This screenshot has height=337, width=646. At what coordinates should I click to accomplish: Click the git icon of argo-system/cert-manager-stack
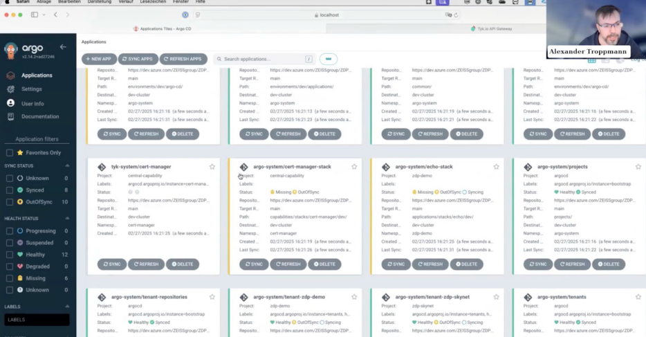[x=244, y=167]
